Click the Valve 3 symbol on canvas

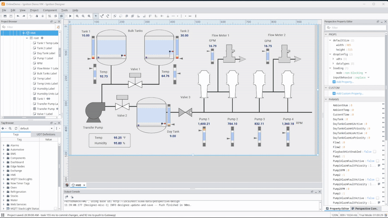click(x=185, y=112)
